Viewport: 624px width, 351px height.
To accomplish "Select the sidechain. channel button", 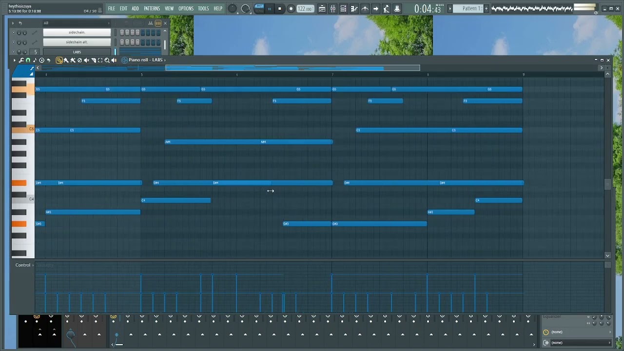I will click(77, 33).
